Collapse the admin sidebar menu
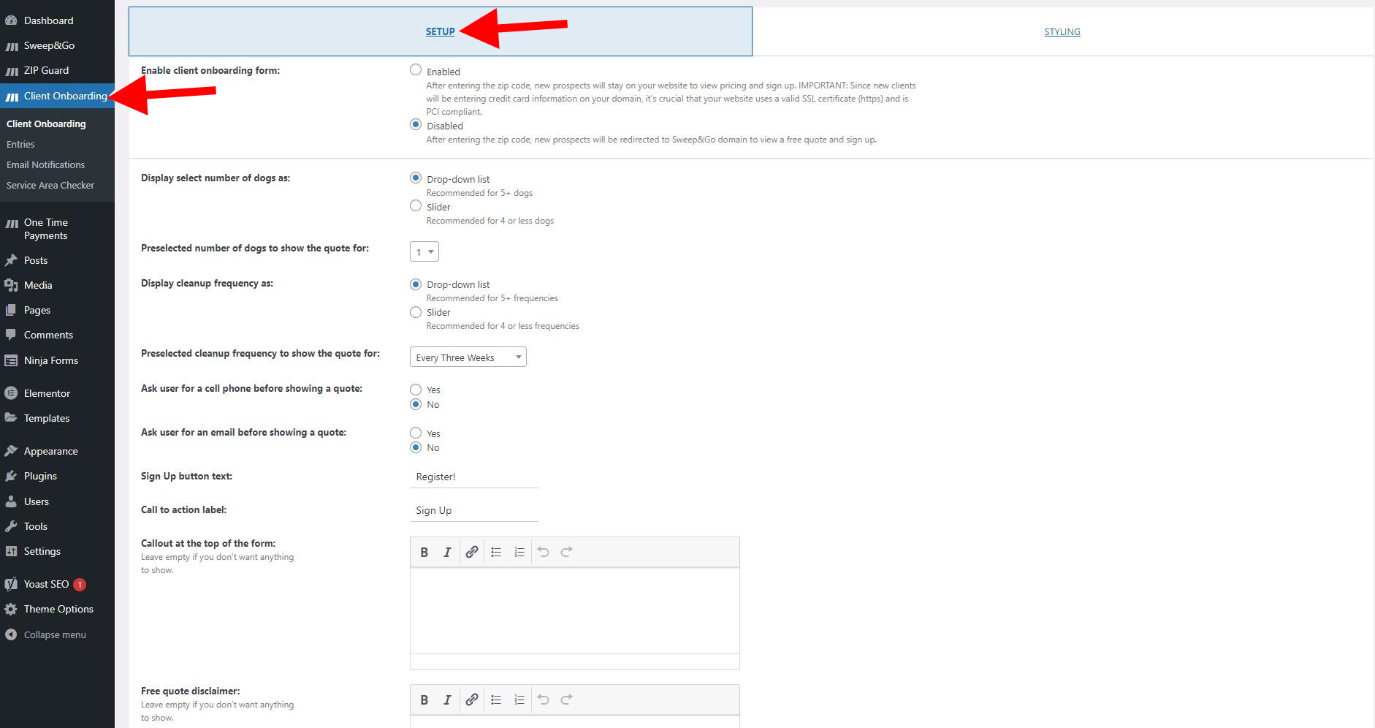 pos(54,634)
